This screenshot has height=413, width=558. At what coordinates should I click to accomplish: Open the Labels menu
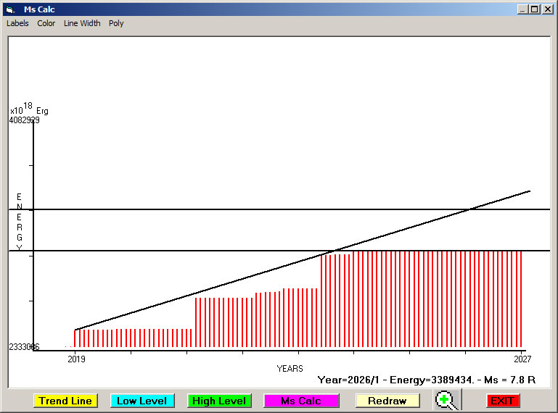17,23
